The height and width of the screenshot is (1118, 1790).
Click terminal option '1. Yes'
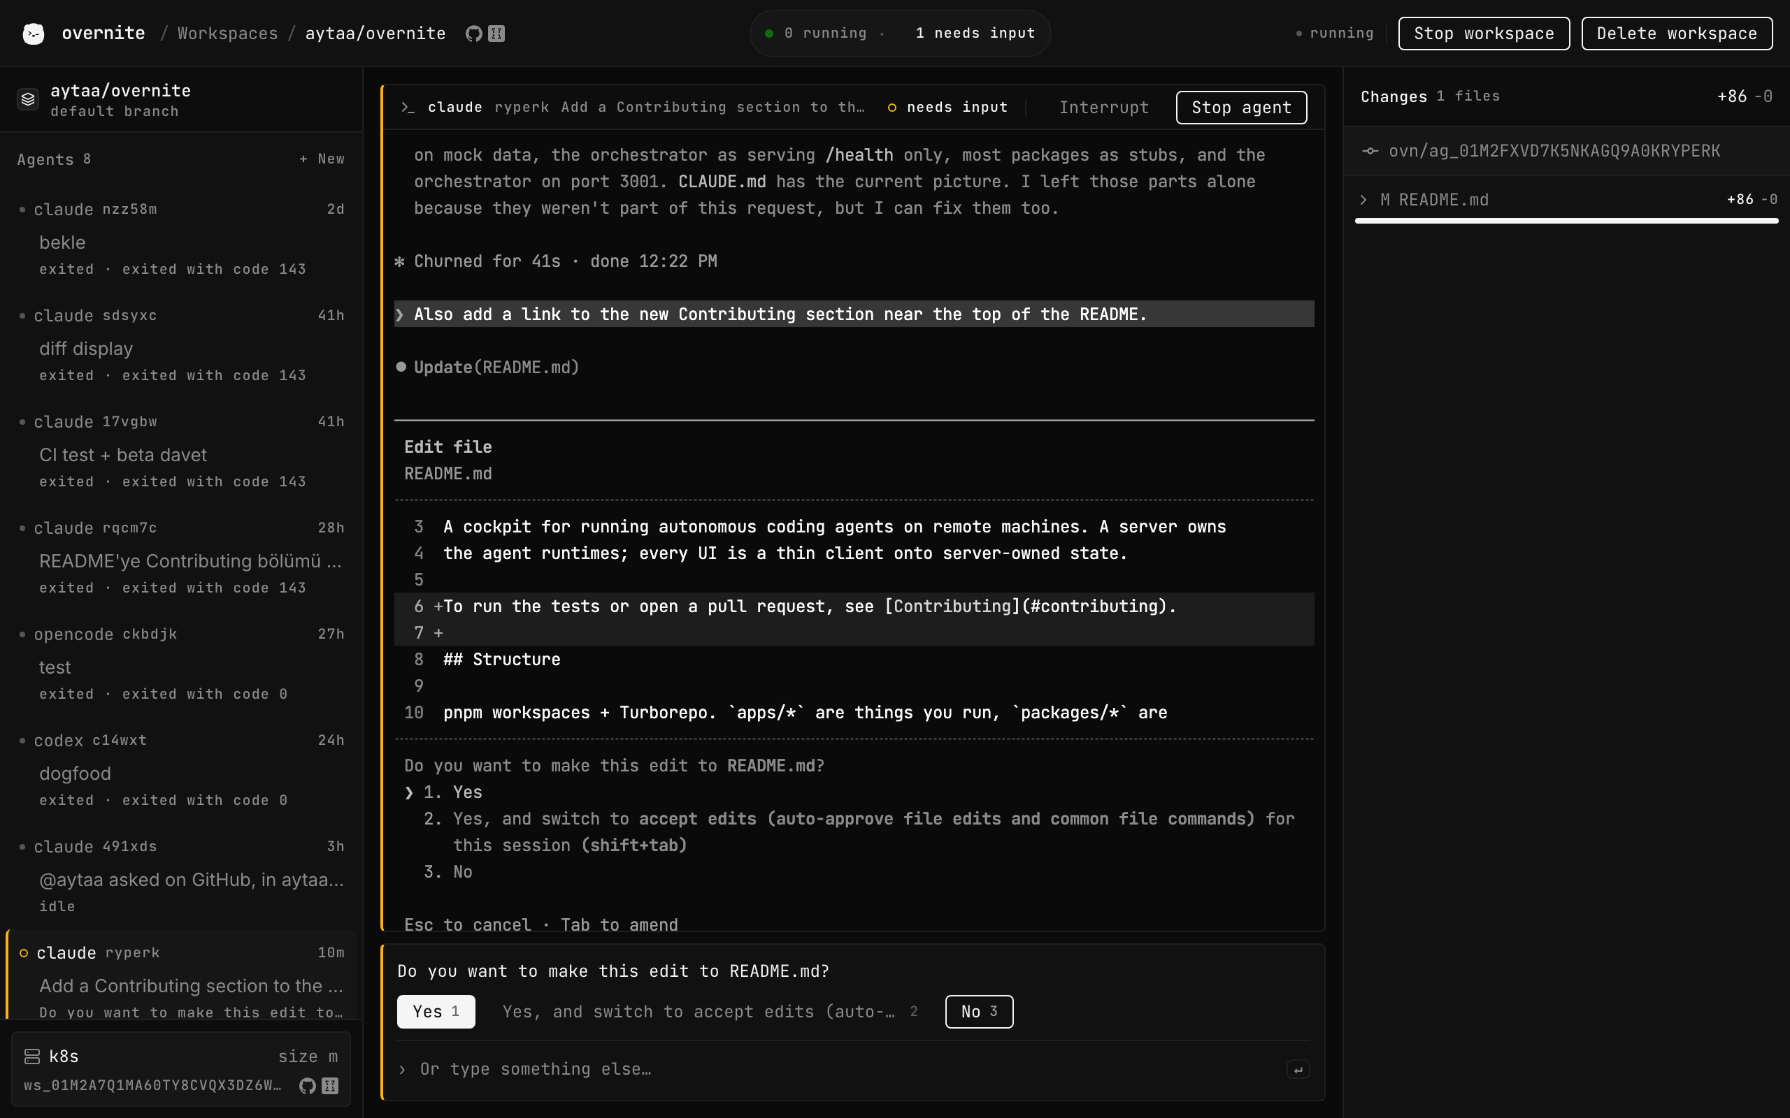pyautogui.click(x=452, y=792)
